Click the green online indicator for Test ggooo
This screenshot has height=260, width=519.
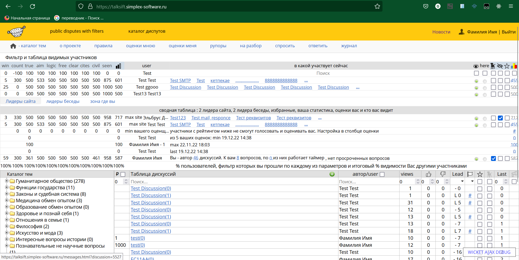tap(476, 88)
